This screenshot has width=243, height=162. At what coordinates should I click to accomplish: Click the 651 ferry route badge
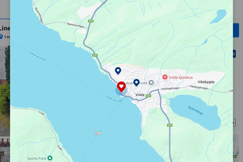pyautogui.click(x=98, y=133)
